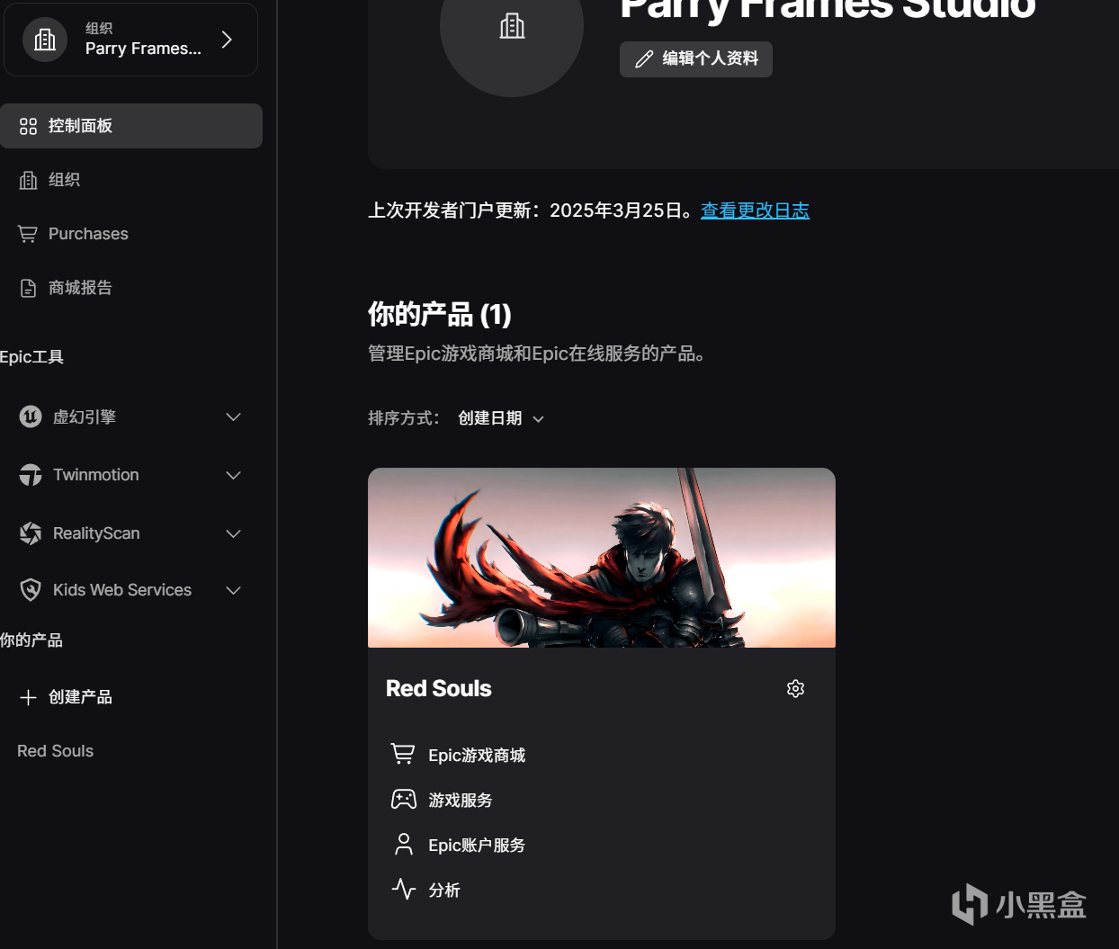Click the person icon beside Epic账户服务
The image size is (1119, 949).
(404, 844)
